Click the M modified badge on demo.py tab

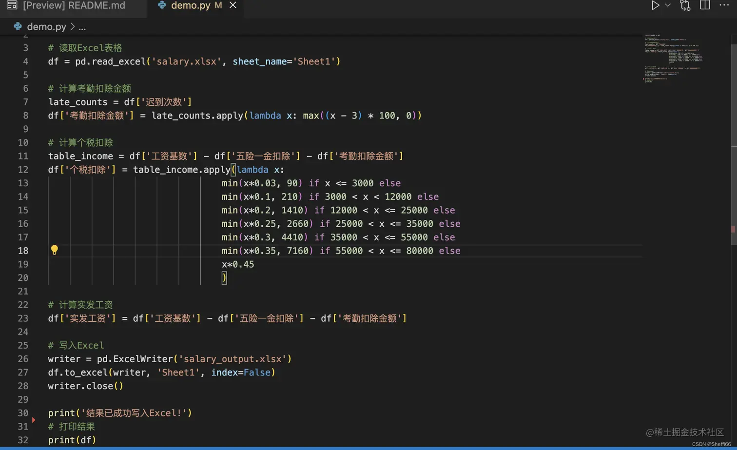[218, 5]
